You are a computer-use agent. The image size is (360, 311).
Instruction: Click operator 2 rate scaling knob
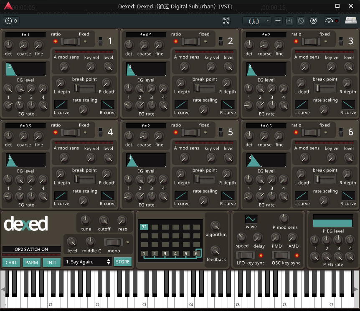click(x=204, y=110)
